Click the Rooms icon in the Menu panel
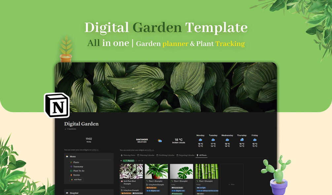The width and height of the screenshot is (332, 195). [71, 175]
